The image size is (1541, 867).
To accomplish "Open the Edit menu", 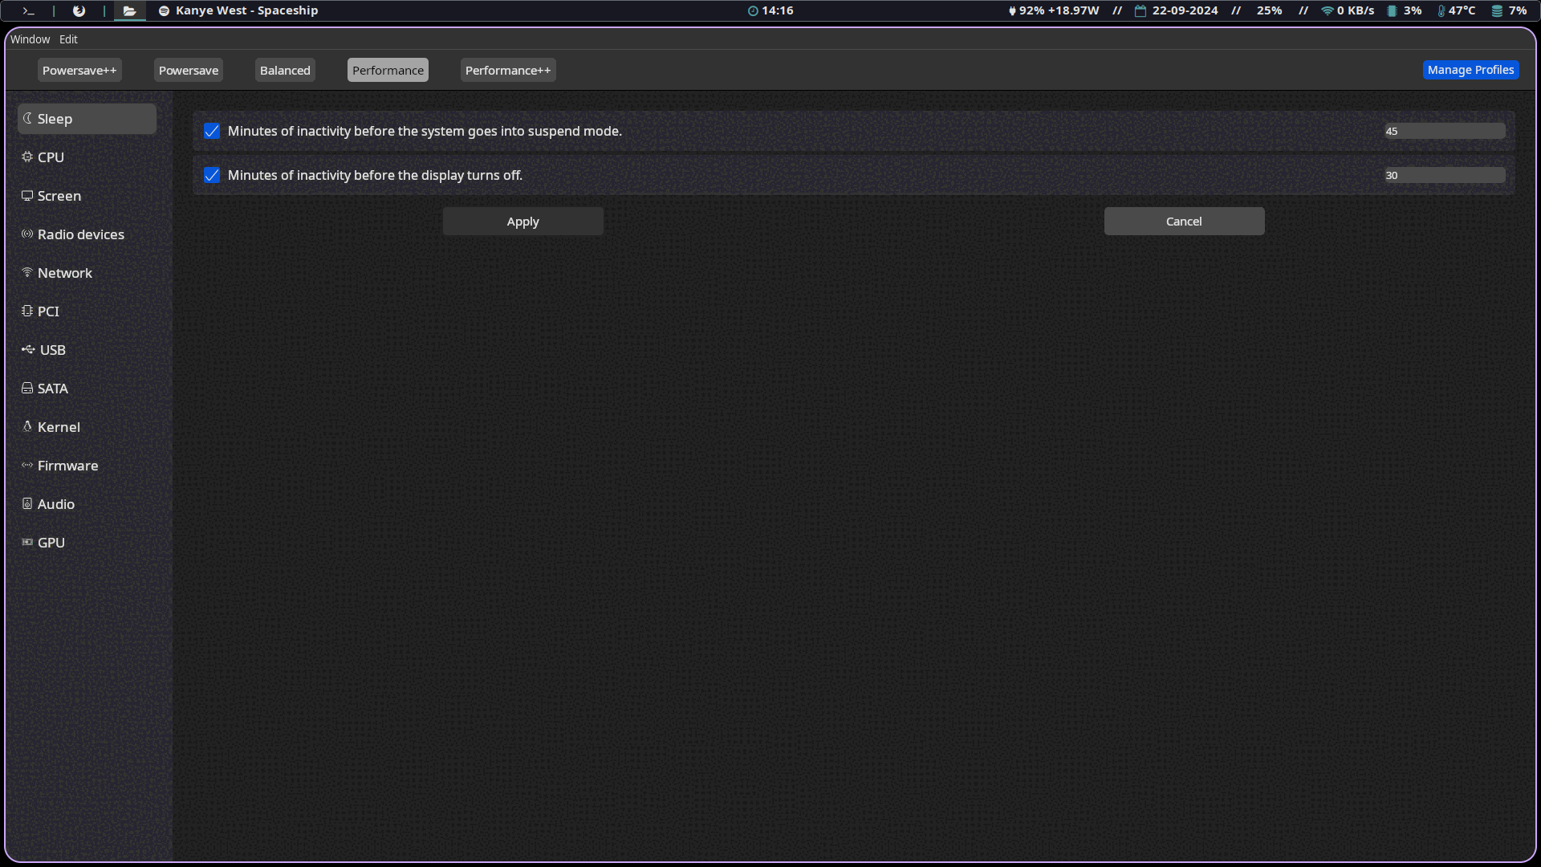I will [68, 39].
